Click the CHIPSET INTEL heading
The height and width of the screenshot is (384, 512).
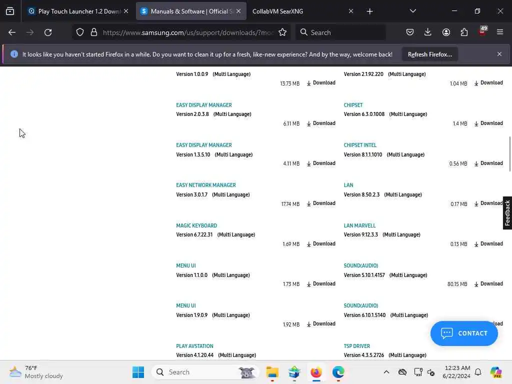360,145
